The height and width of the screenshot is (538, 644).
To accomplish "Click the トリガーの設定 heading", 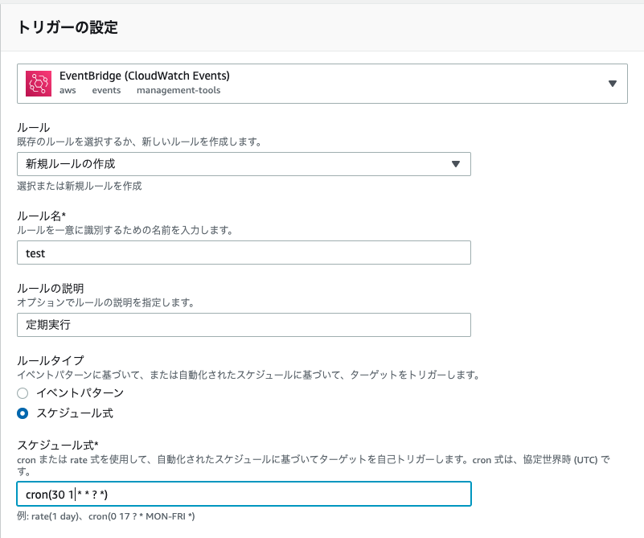I will tap(68, 27).
